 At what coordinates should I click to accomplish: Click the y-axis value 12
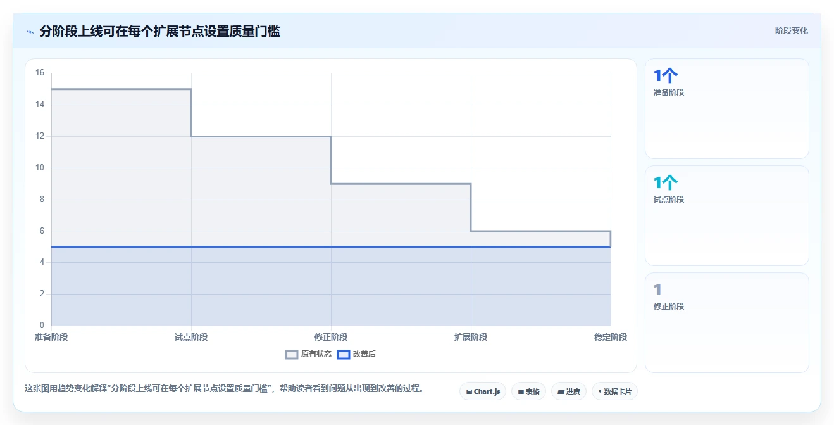point(40,136)
